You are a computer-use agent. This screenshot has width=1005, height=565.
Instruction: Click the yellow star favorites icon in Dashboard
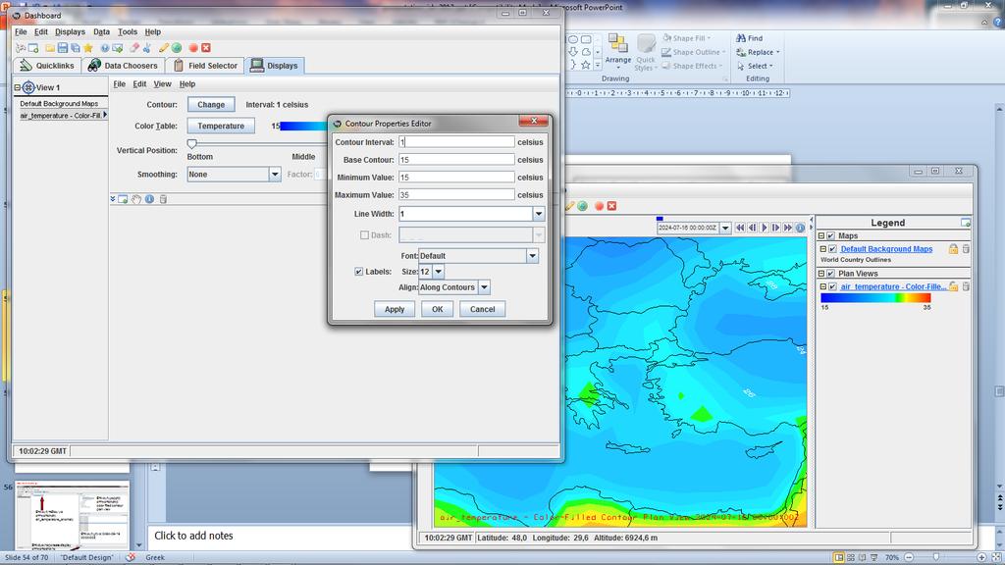pos(88,48)
